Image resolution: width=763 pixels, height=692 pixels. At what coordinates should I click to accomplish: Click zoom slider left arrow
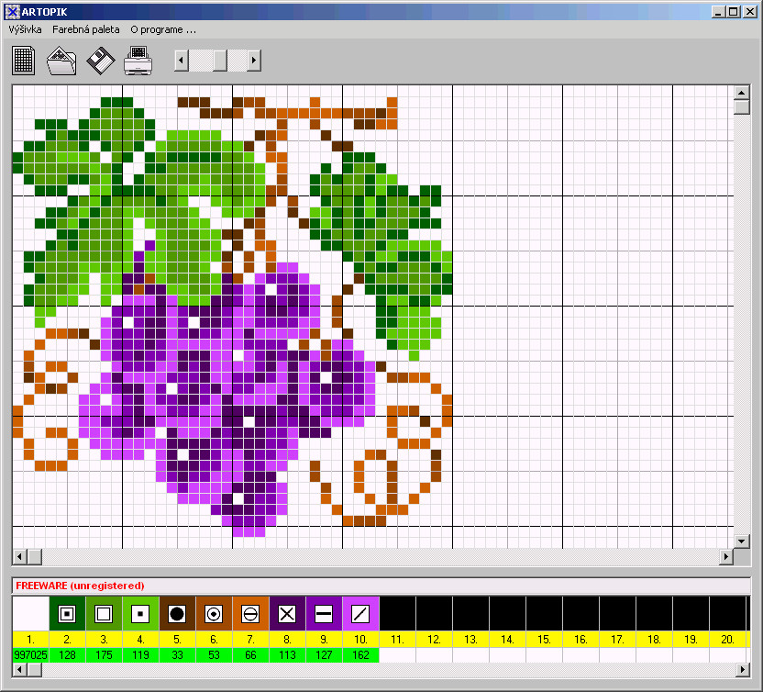[182, 61]
